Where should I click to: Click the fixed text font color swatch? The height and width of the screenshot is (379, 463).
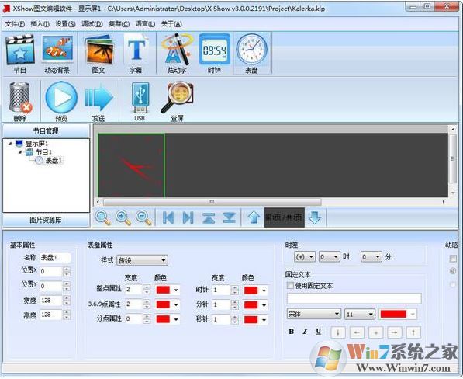click(393, 314)
